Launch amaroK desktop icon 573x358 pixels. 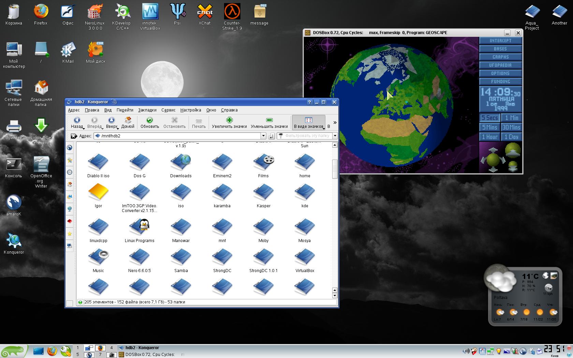[x=14, y=203]
